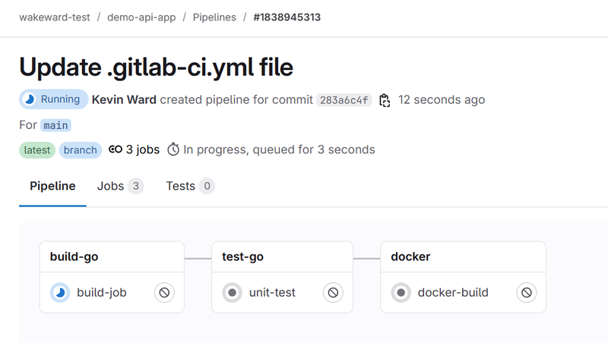The width and height of the screenshot is (608, 343).
Task: Click the jobs count pipeline icon
Action: click(116, 149)
